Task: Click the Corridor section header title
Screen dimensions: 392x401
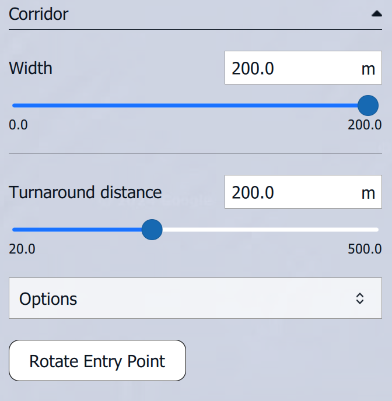Action: (x=38, y=14)
